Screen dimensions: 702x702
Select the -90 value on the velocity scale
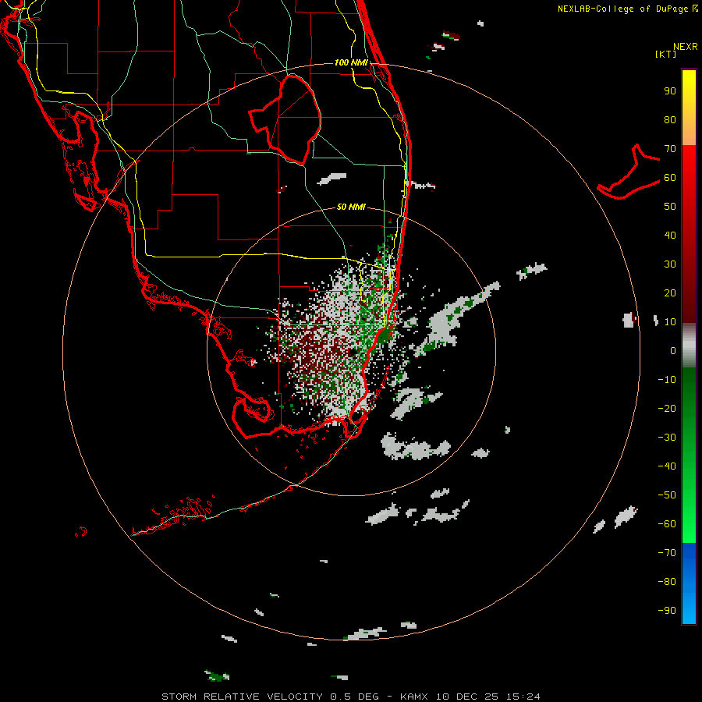click(667, 611)
